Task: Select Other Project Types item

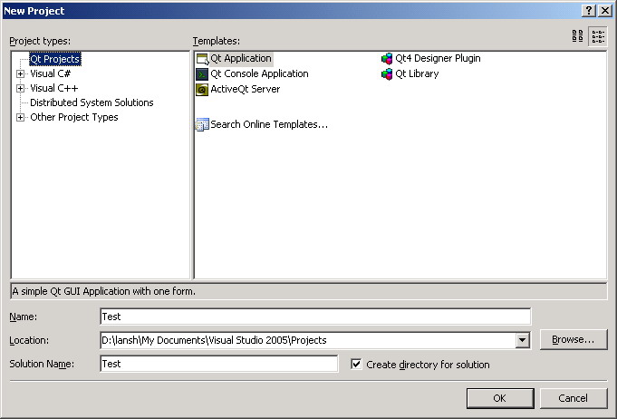Action: point(74,117)
